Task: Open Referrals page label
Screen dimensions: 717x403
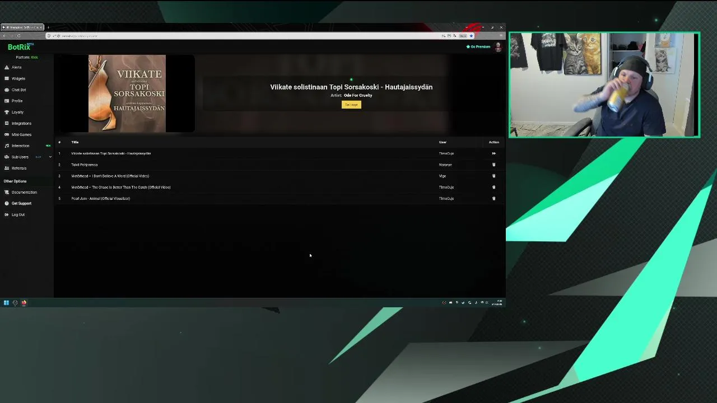Action: [19, 168]
